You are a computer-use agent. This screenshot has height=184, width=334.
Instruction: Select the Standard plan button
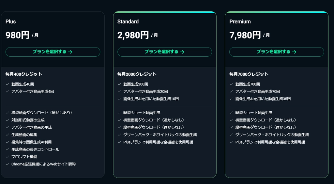(x=165, y=52)
